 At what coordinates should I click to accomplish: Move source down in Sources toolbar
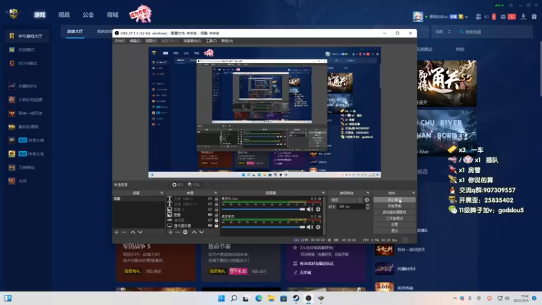[x=201, y=232]
